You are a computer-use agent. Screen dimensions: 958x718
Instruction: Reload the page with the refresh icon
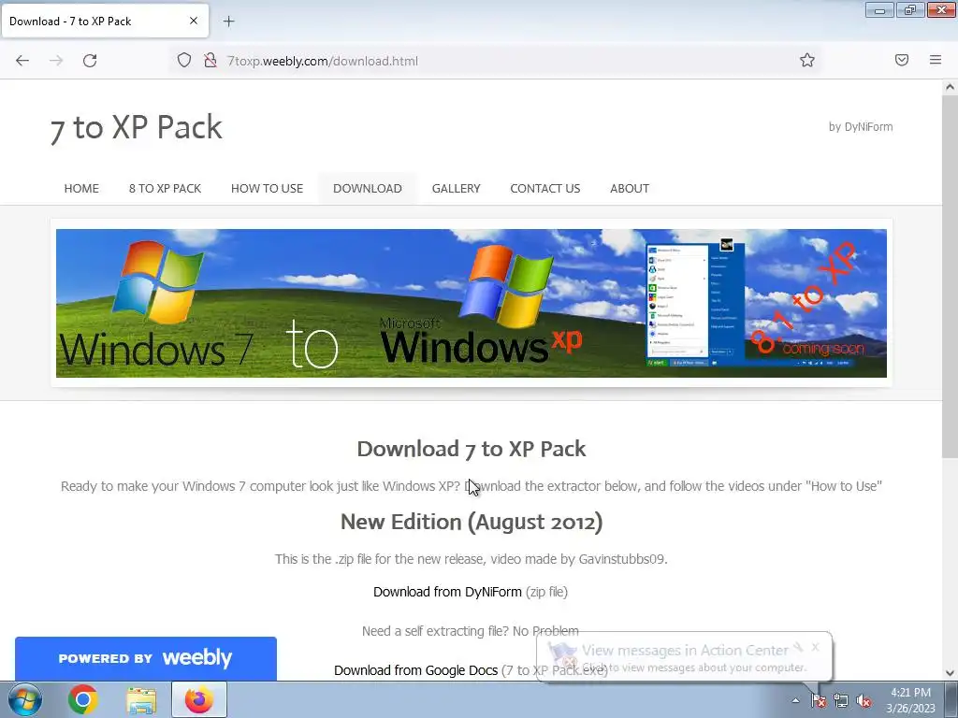click(x=90, y=61)
